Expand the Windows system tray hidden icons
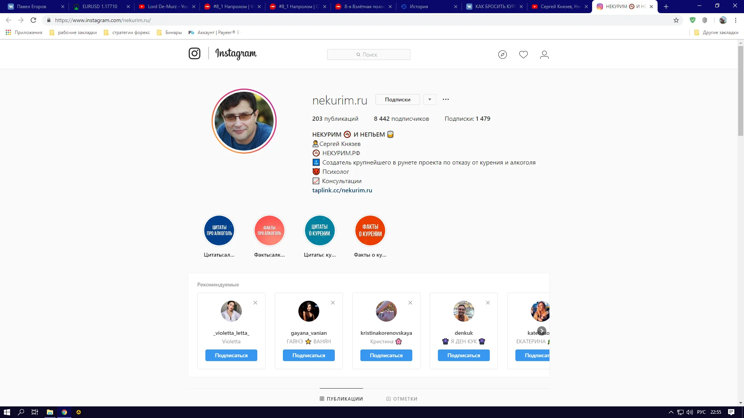744x418 pixels. [x=671, y=412]
